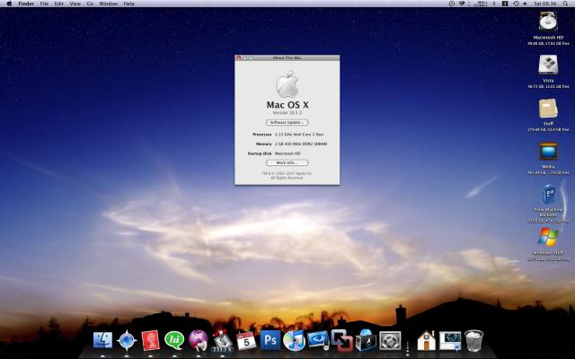Click the Apple logo in About This Mac
The width and height of the screenshot is (575, 359).
287,83
